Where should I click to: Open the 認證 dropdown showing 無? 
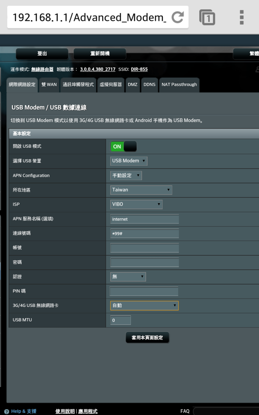point(128,277)
